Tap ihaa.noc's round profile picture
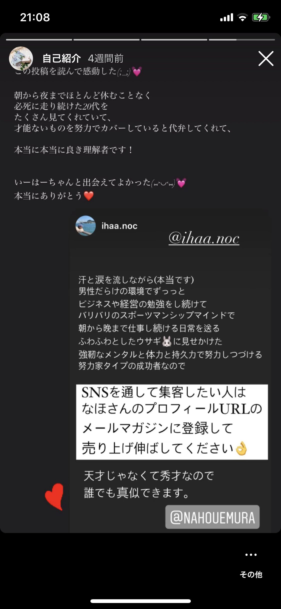 coord(86,226)
